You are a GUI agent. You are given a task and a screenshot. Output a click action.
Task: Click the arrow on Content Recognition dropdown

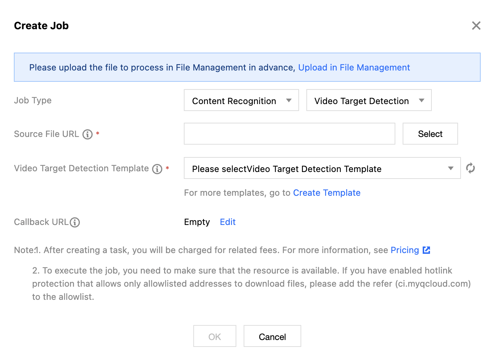[x=289, y=100]
